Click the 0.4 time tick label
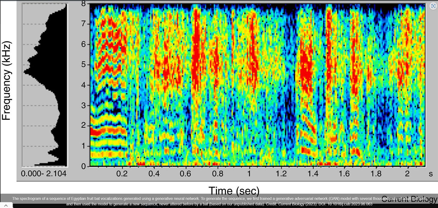 click(154, 174)
